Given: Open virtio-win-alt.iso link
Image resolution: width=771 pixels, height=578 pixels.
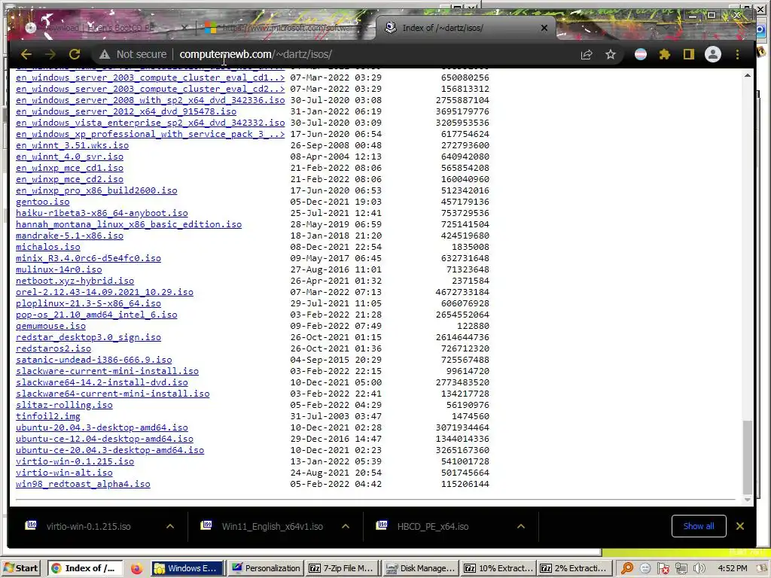Looking at the screenshot, I should [x=64, y=473].
